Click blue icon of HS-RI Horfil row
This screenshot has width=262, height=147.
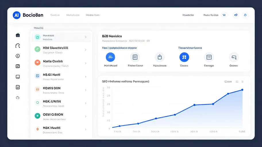pos(37,76)
